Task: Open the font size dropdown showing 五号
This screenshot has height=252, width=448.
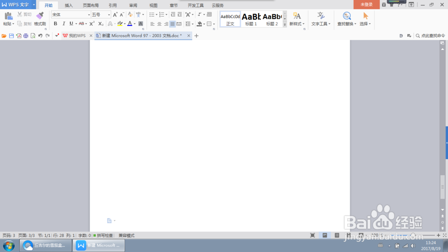Action: [x=109, y=15]
